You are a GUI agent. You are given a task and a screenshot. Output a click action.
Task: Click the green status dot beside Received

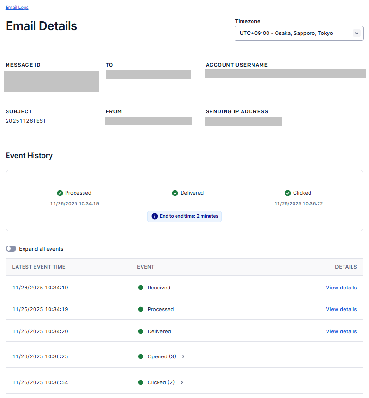pyautogui.click(x=141, y=288)
